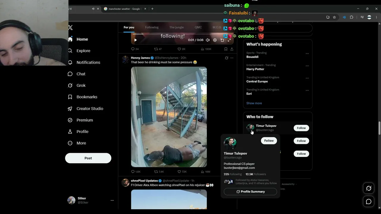Open a new browser tab

(152, 9)
